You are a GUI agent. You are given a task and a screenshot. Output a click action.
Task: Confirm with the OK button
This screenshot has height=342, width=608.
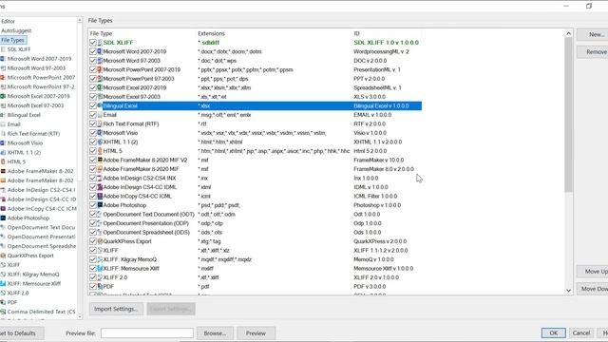point(553,333)
